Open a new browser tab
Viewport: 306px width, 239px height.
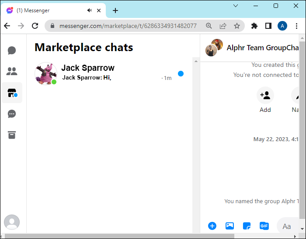tap(115, 10)
